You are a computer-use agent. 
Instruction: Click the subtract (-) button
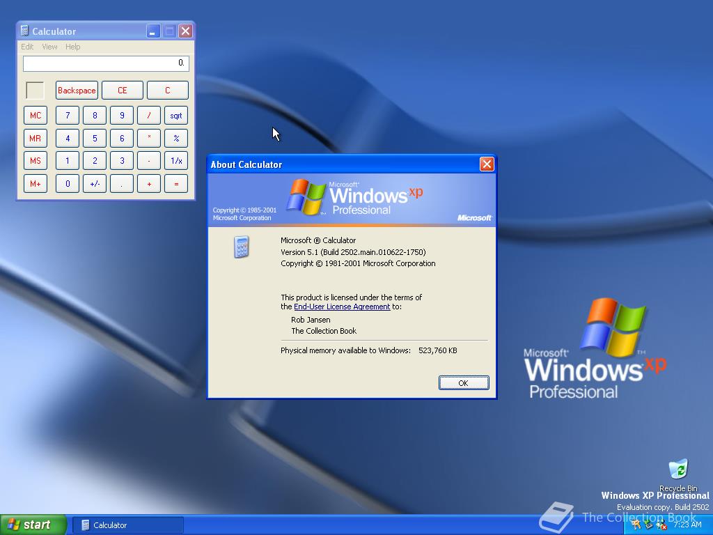pos(149,161)
